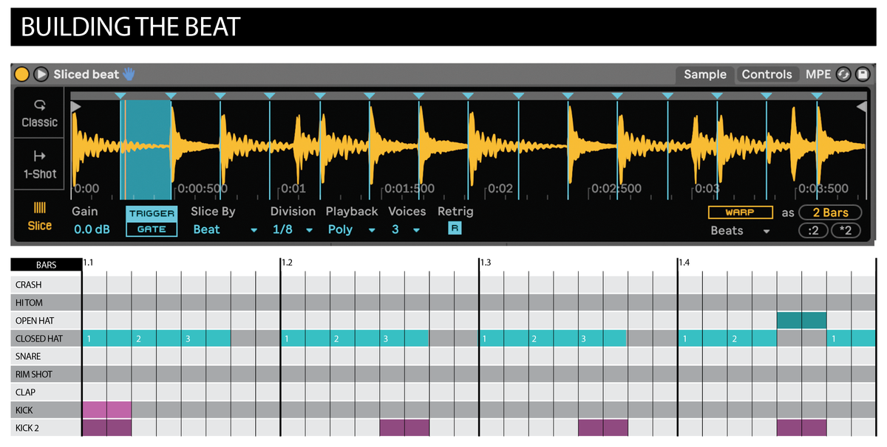Click the 2 Bars length button
The image size is (887, 447).
point(829,212)
